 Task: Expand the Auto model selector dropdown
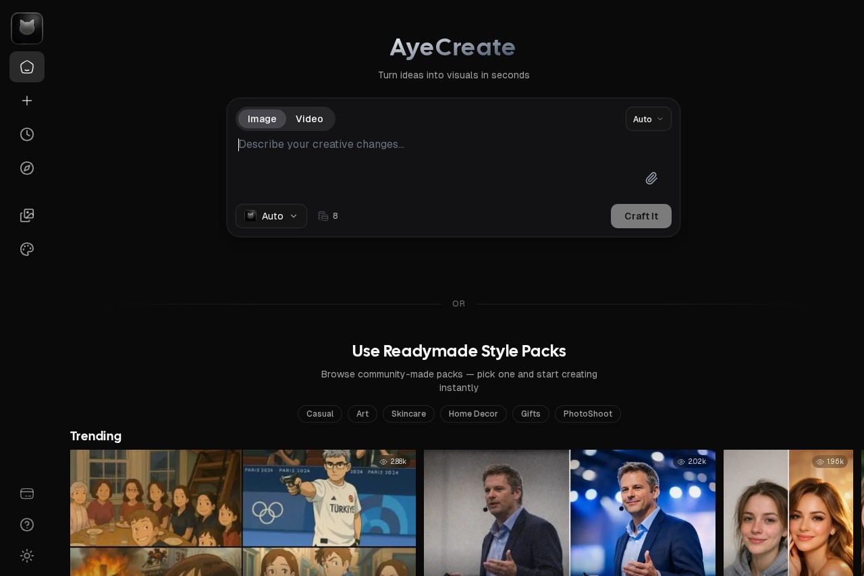click(x=271, y=216)
